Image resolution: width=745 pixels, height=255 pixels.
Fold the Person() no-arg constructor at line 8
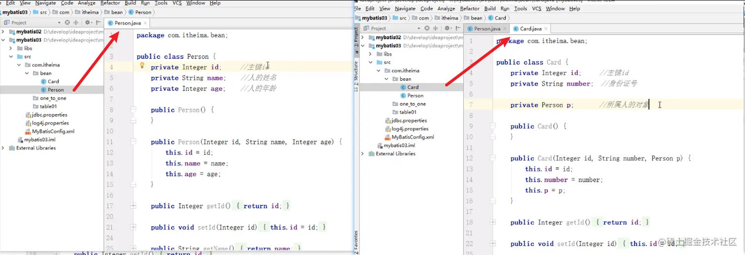click(x=133, y=110)
